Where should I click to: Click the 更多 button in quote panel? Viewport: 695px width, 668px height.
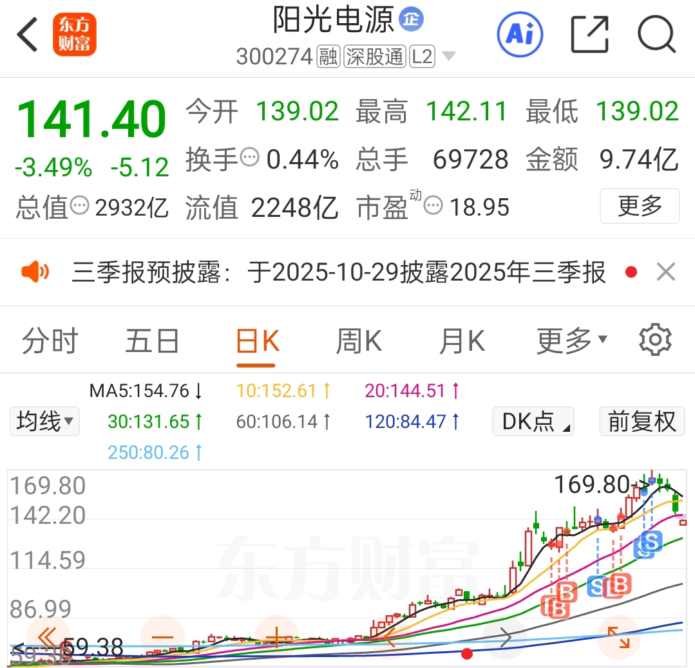tap(640, 206)
